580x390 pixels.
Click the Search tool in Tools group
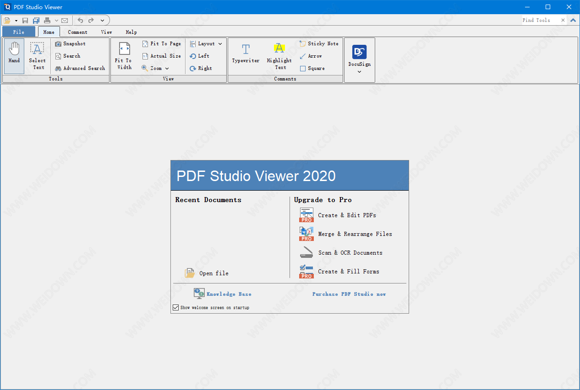(x=68, y=56)
